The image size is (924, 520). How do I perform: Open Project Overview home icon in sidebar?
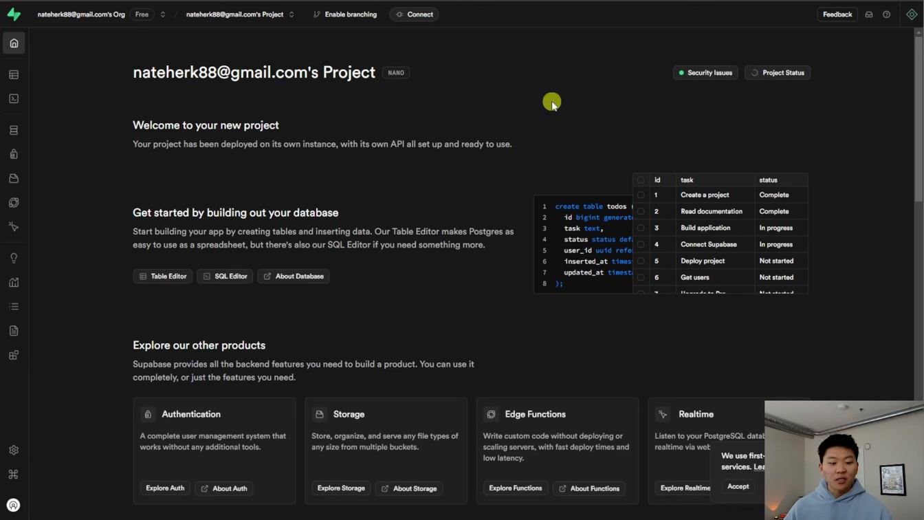click(x=14, y=43)
